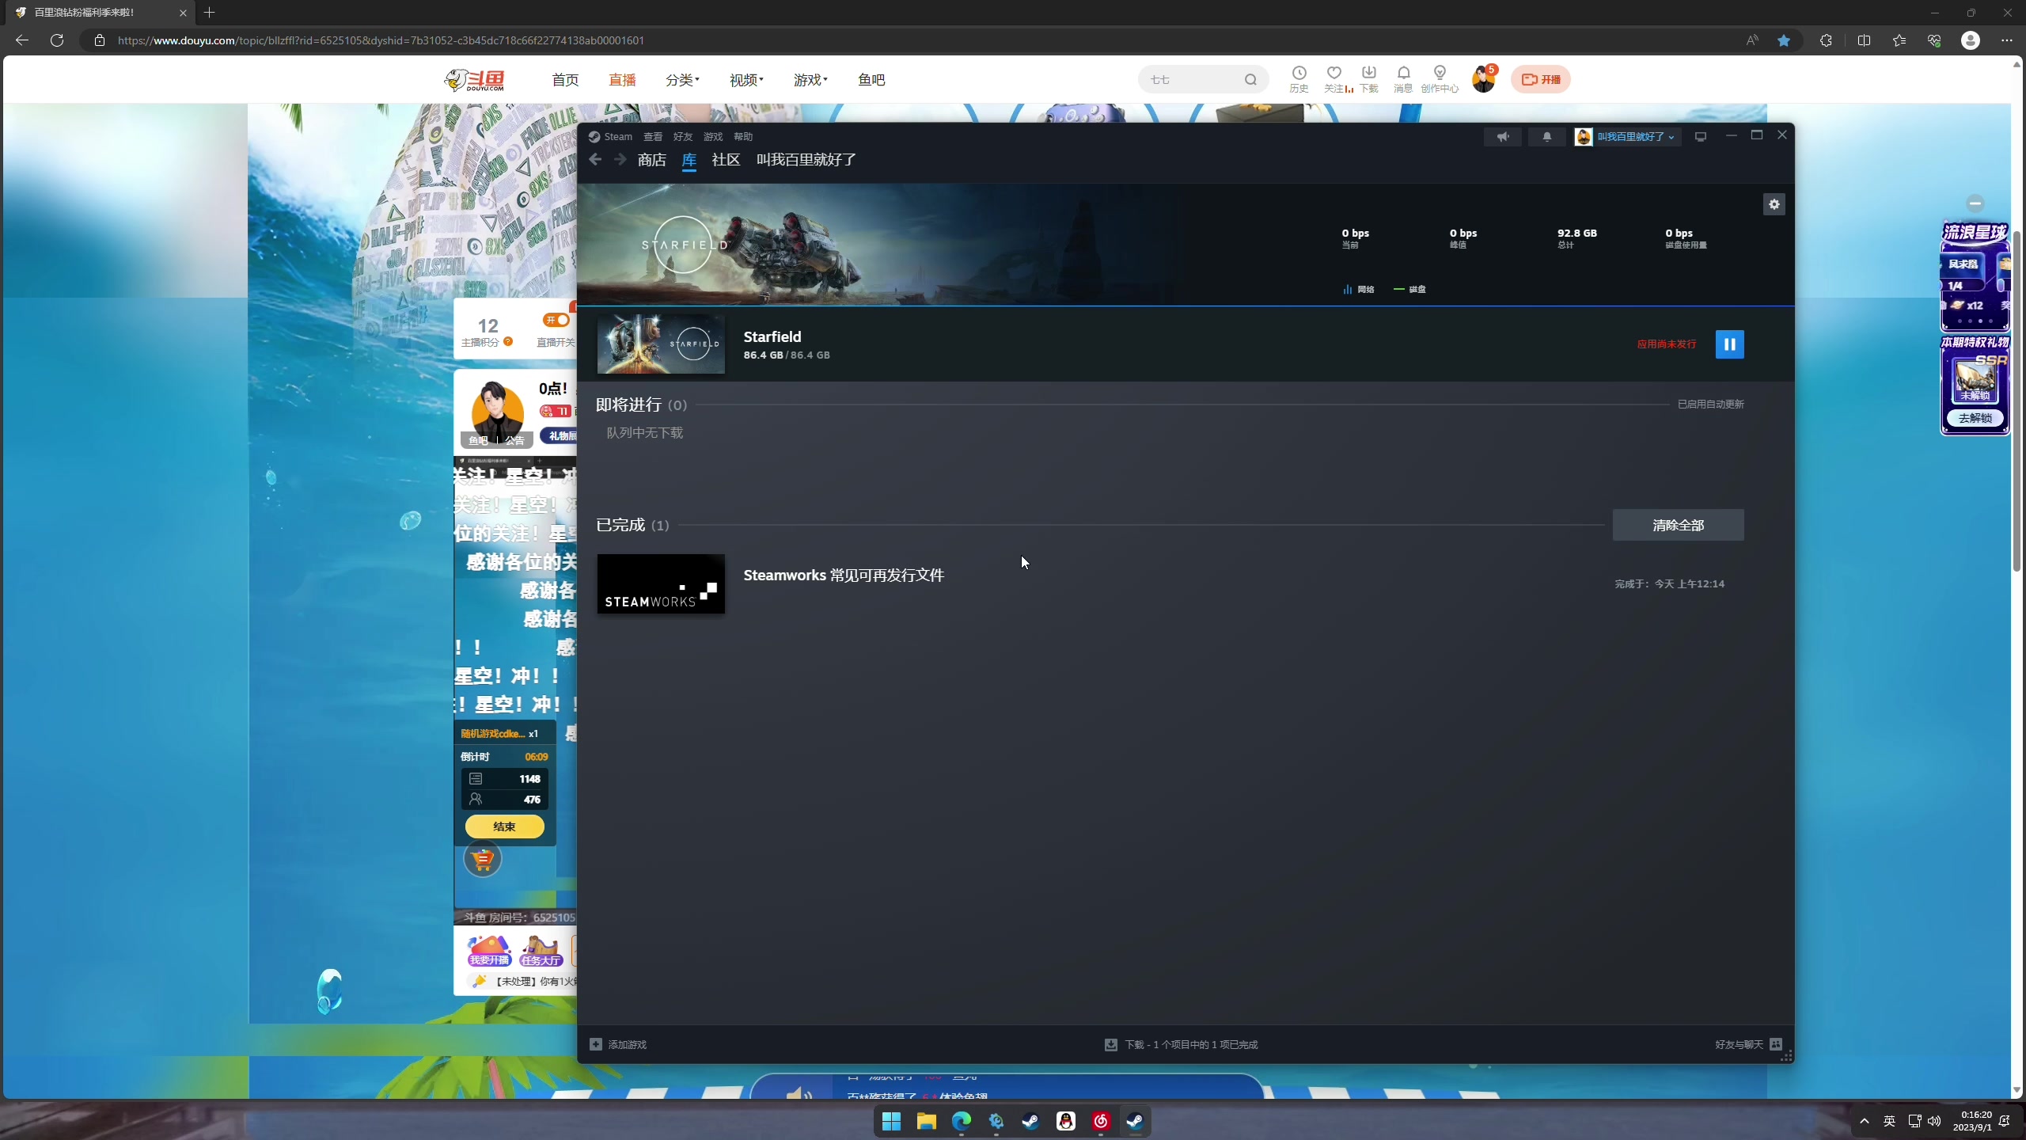Open the profile tab 叫我百里就好了 beside 社区
The height and width of the screenshot is (1140, 2026).
point(806,160)
